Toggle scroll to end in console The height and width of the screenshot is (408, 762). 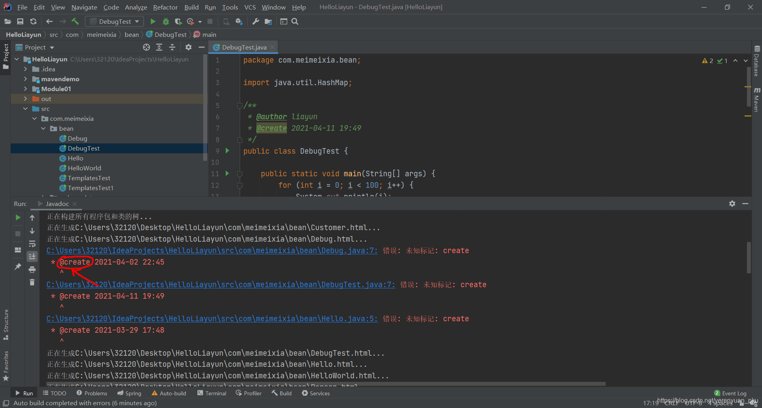32,257
